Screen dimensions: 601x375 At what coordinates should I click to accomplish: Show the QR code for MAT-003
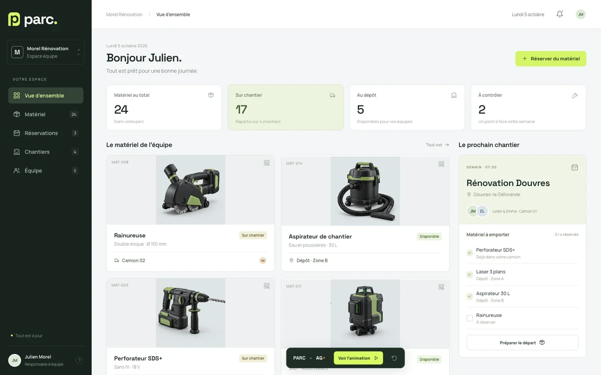266,285
